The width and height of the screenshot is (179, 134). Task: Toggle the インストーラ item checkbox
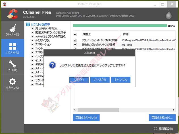click(x=32, y=60)
